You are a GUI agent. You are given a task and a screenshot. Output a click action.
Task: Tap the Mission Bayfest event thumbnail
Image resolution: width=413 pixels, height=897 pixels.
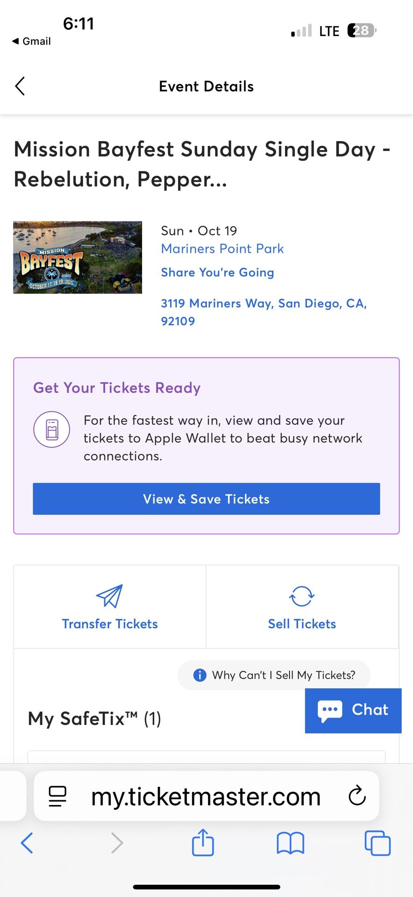(78, 257)
